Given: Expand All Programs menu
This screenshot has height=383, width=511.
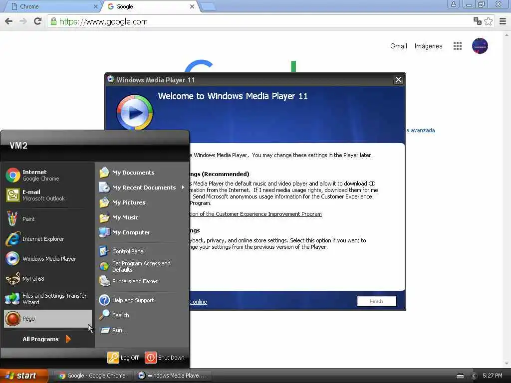Looking at the screenshot, I should [46, 339].
